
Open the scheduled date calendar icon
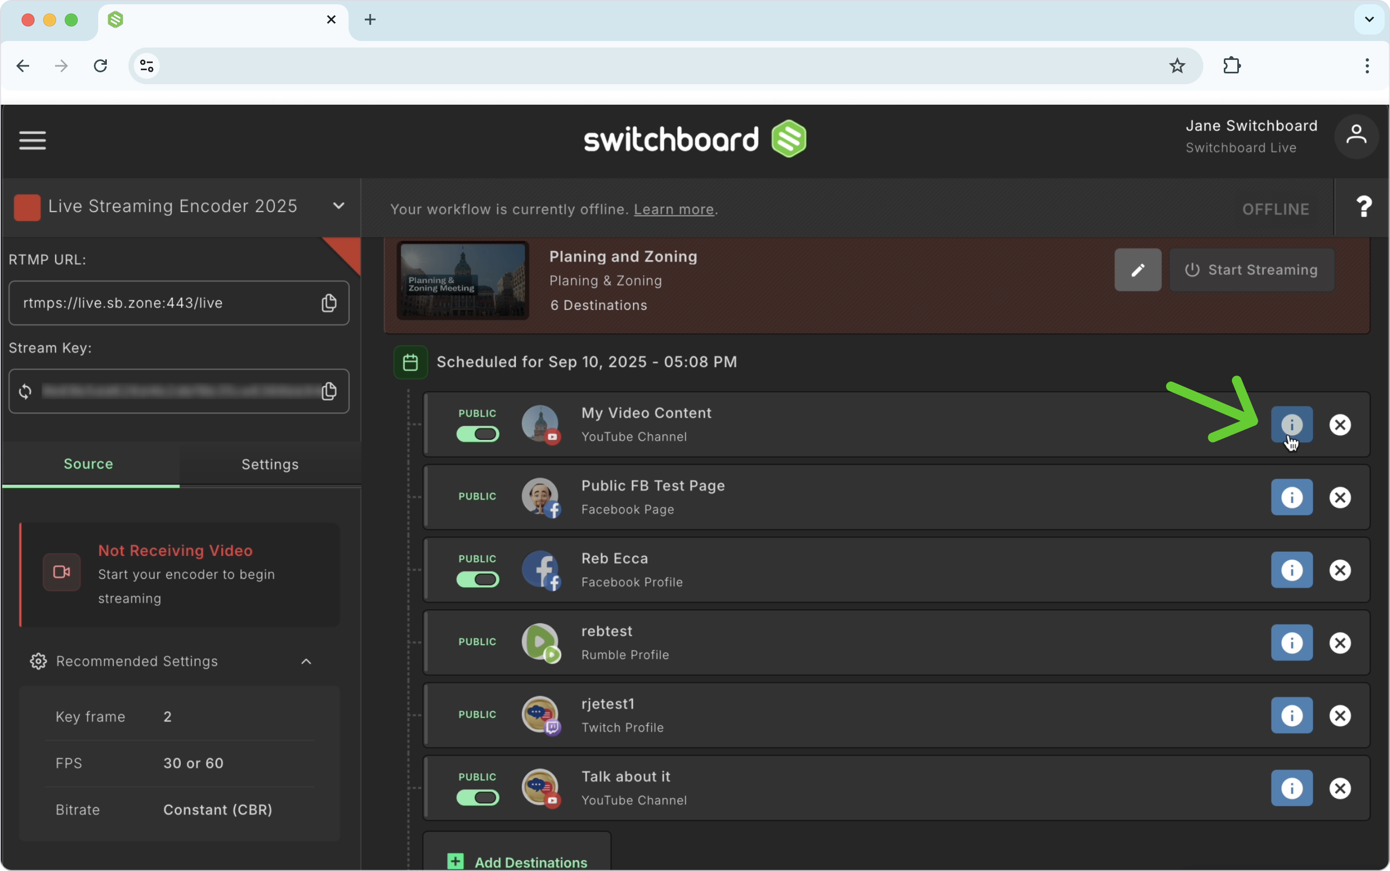coord(411,362)
